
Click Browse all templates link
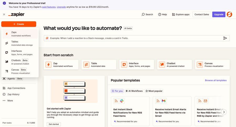[x=216, y=81]
